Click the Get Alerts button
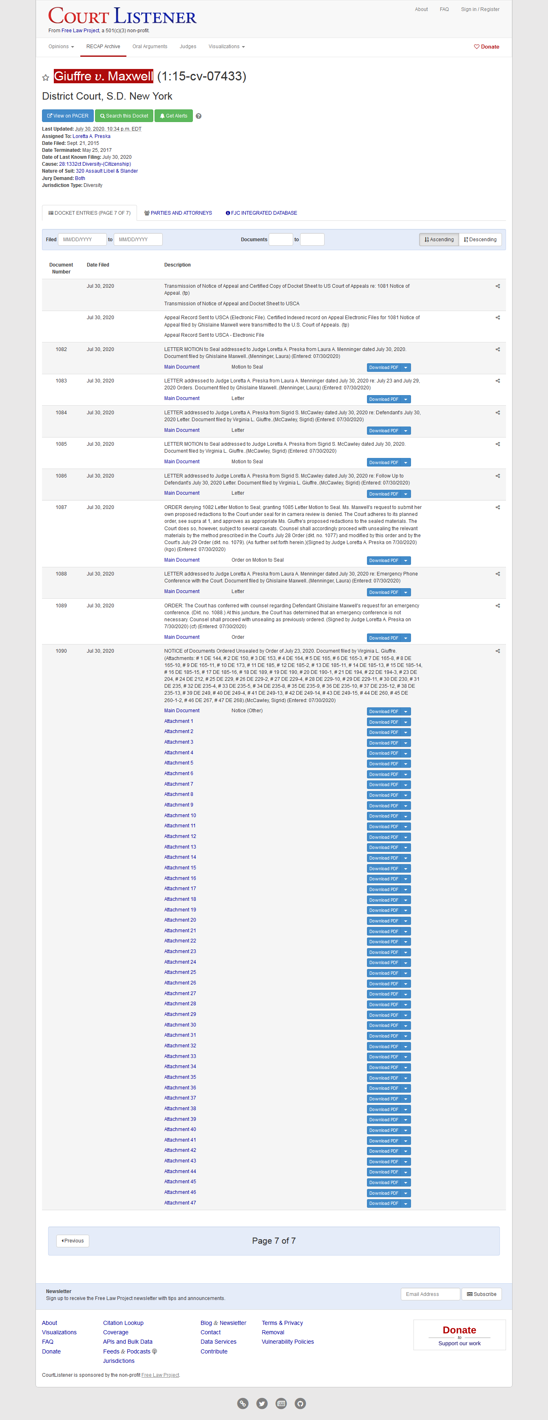 [x=173, y=116]
